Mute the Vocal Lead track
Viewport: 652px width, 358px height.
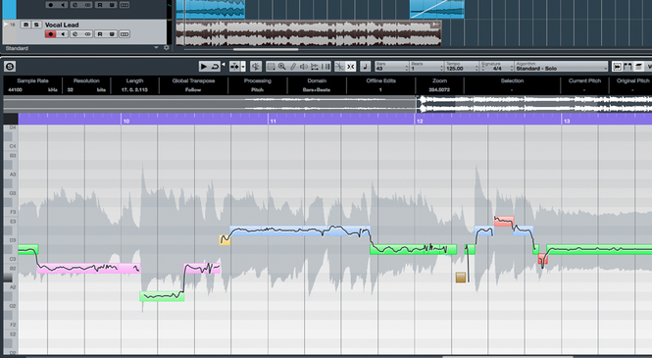(x=26, y=25)
